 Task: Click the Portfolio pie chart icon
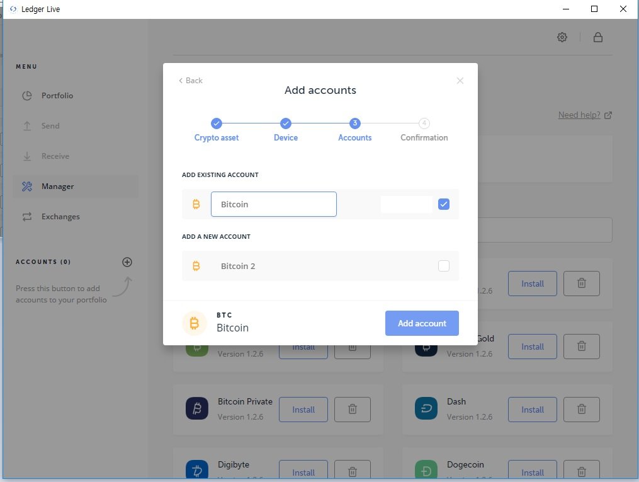[x=27, y=95]
